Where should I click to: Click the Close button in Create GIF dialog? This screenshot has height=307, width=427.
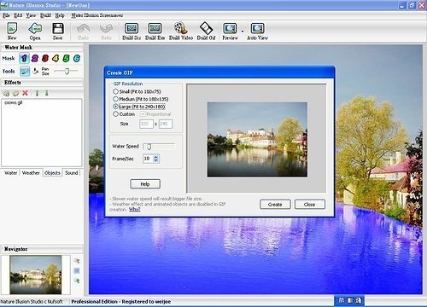tap(309, 204)
